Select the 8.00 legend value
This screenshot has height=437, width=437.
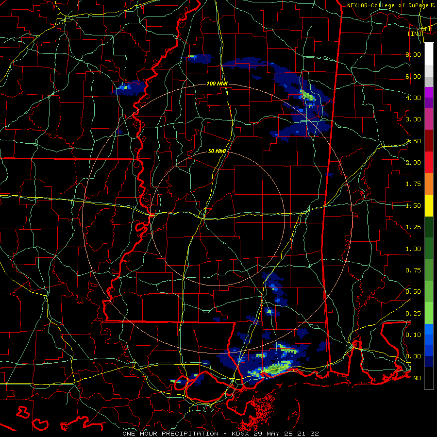coord(413,54)
